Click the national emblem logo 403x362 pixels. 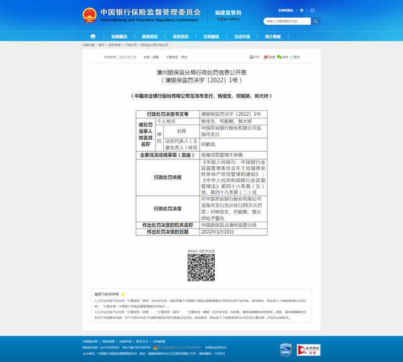[x=89, y=15]
